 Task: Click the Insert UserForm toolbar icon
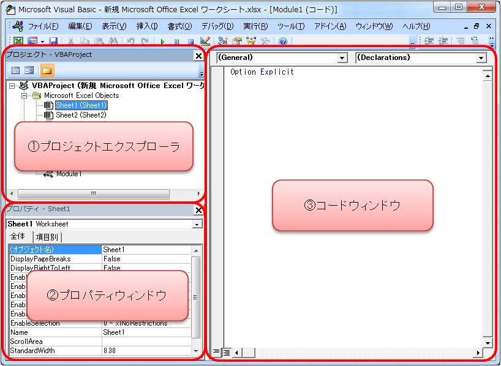[x=32, y=42]
